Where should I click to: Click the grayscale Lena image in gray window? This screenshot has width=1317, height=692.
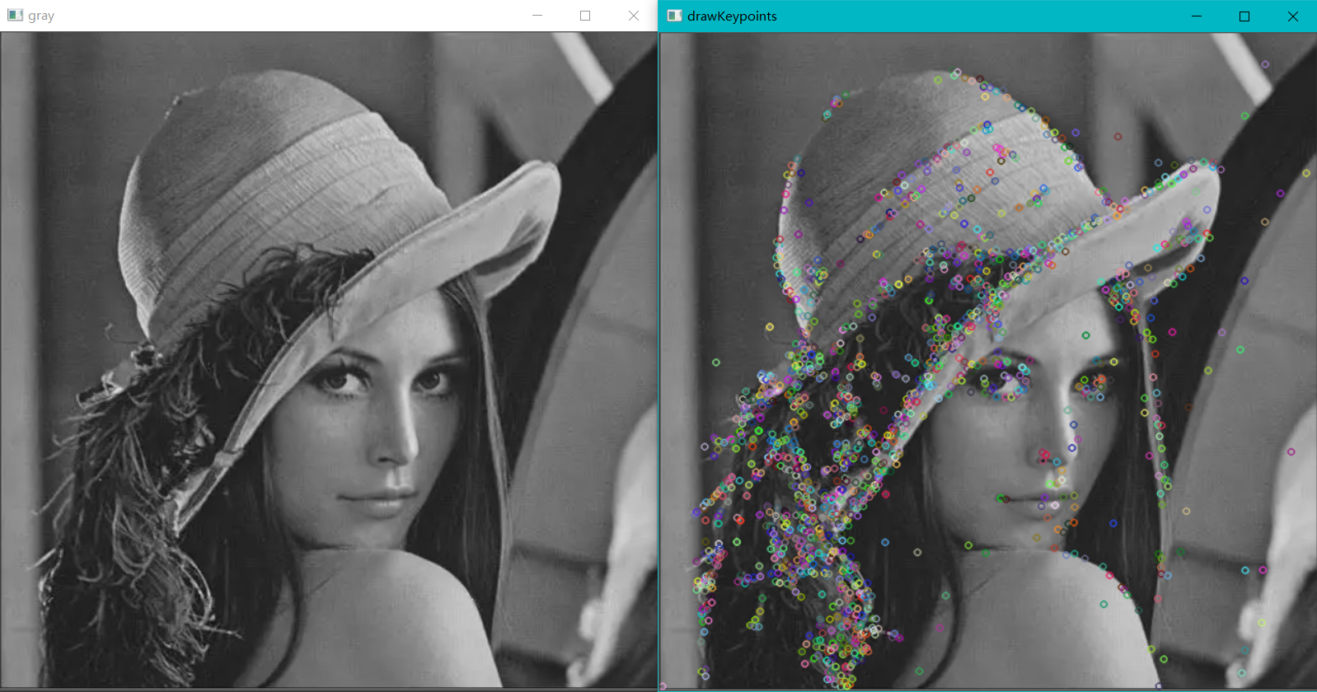coord(329,360)
